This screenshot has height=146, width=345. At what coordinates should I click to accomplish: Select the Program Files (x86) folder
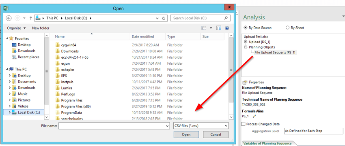[75, 106]
